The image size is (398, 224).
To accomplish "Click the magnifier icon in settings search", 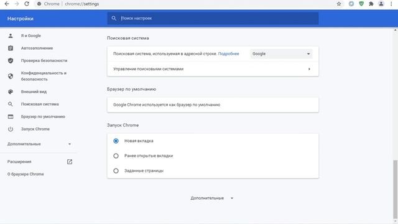I will 114,18.
